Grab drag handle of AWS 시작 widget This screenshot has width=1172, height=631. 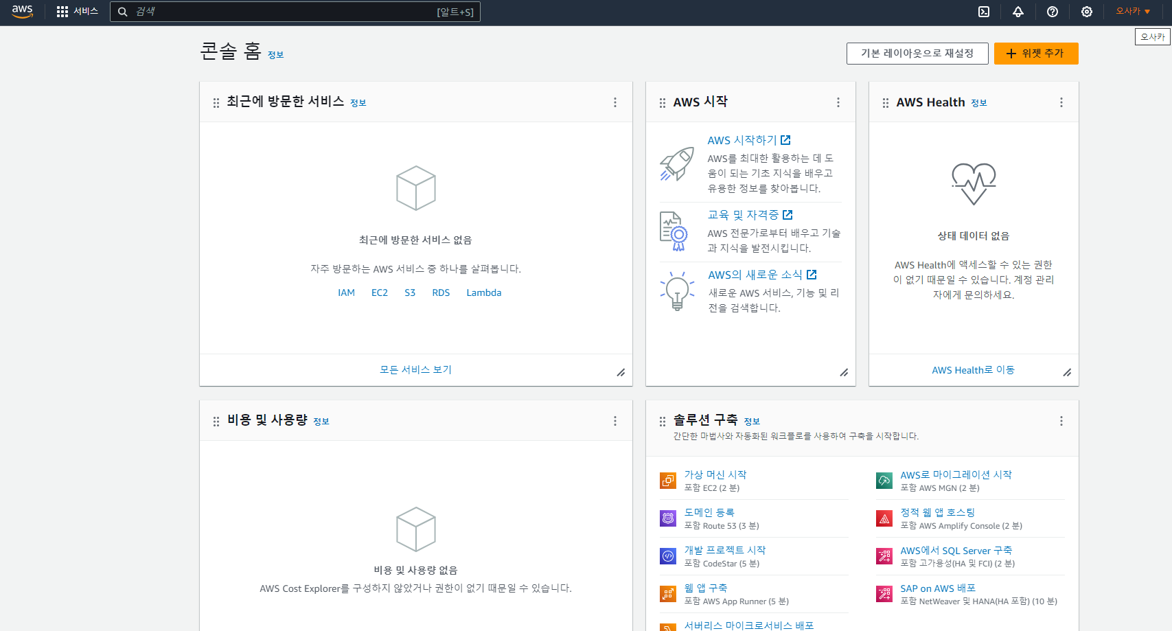tap(663, 102)
